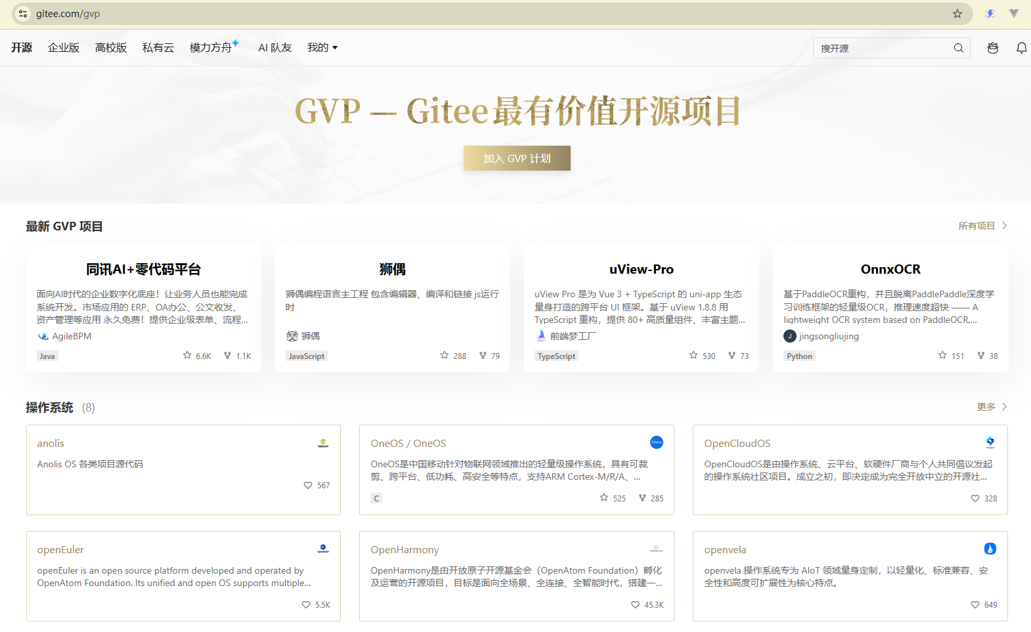Open the 高校版 nav item
Image resolution: width=1031 pixels, height=632 pixels.
point(111,48)
